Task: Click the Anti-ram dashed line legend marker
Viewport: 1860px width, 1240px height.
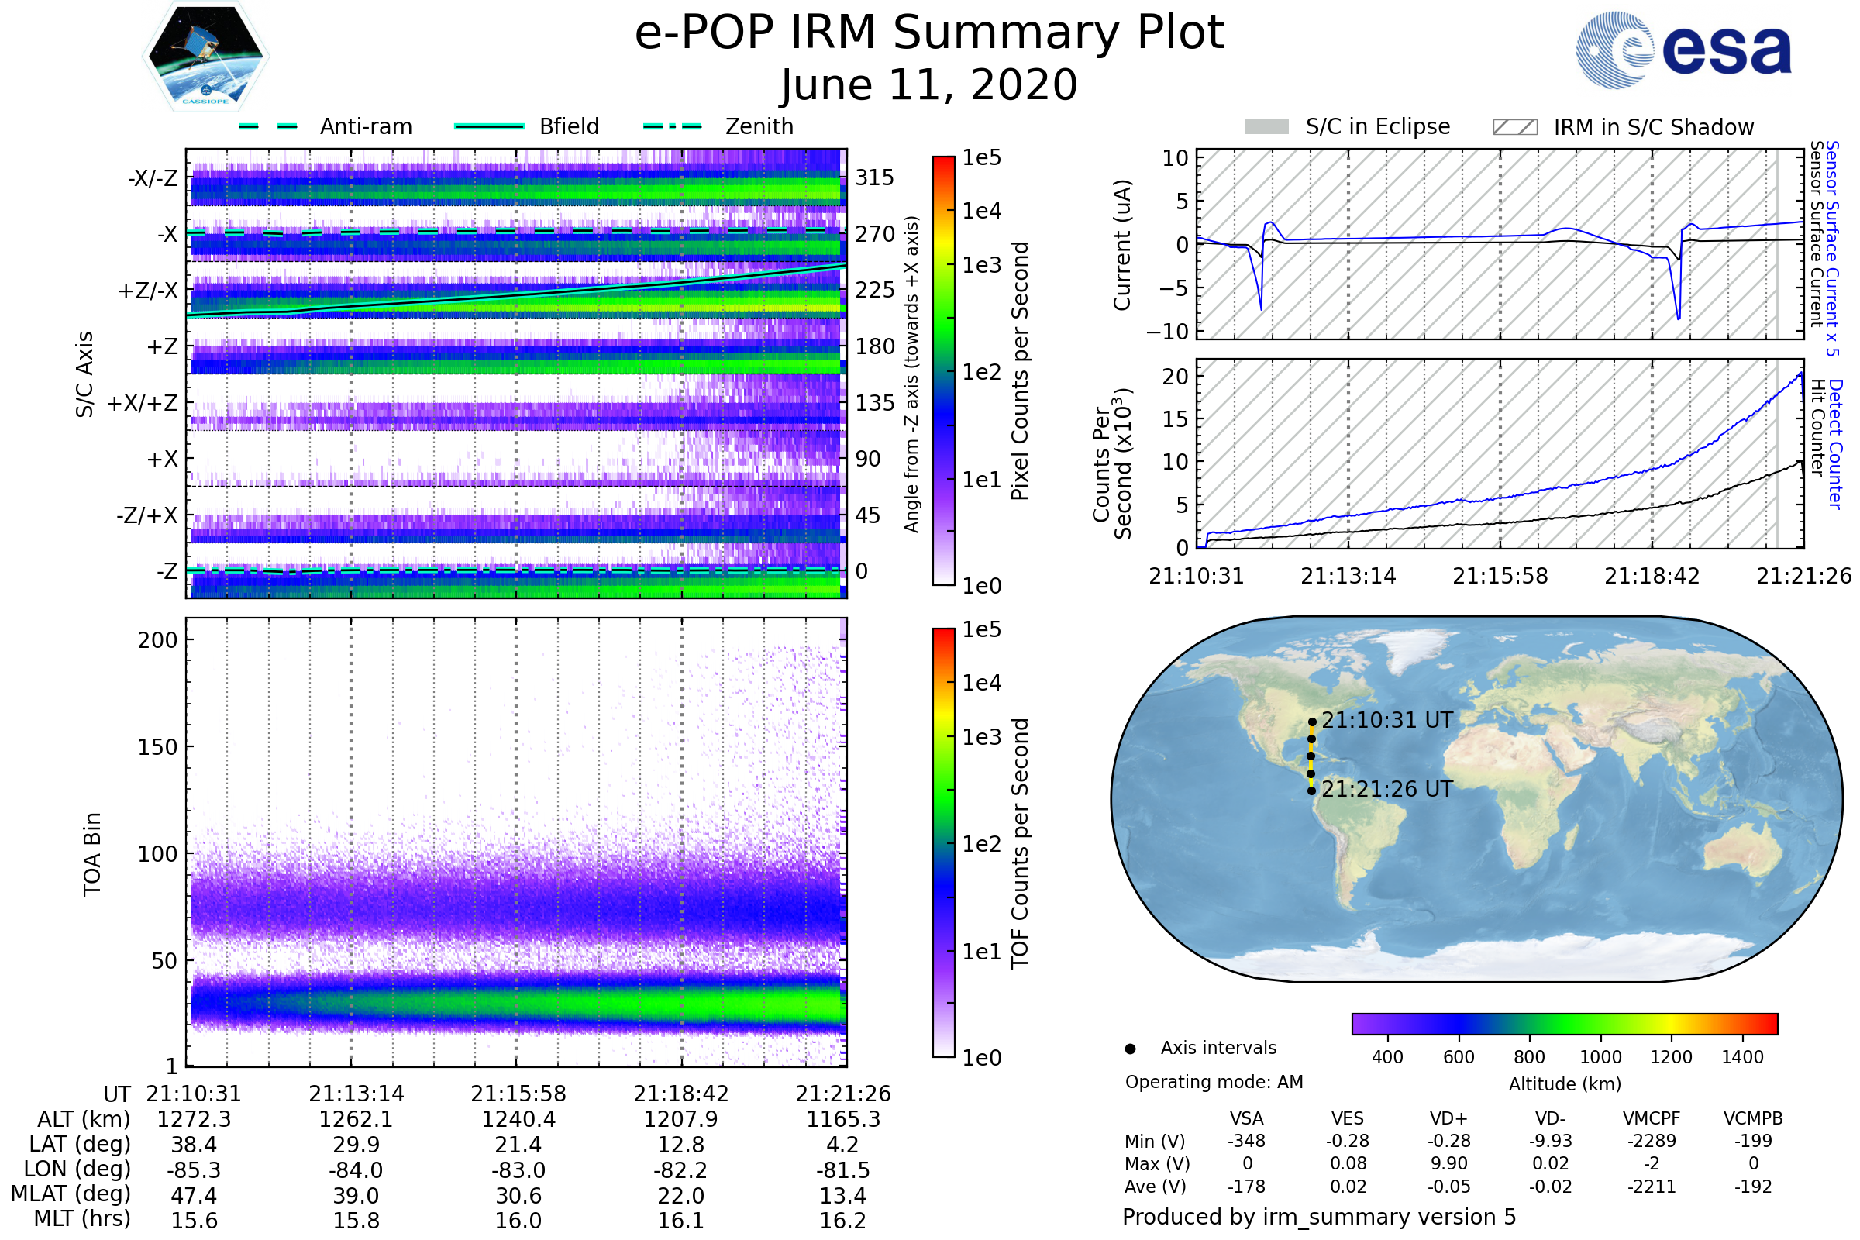Action: click(268, 126)
